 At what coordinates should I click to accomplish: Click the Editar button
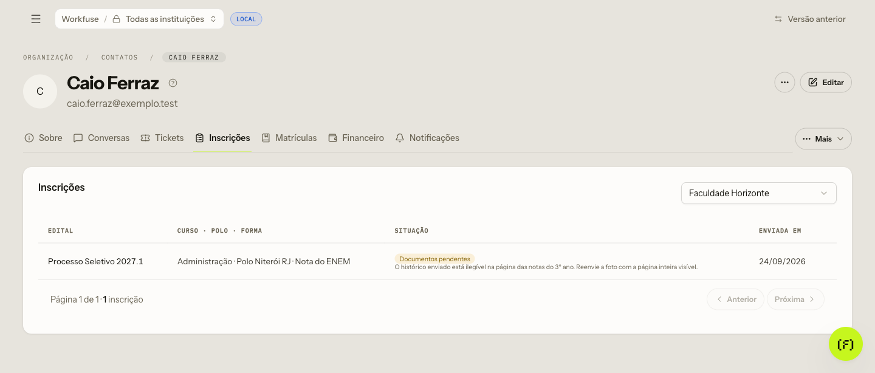click(825, 82)
